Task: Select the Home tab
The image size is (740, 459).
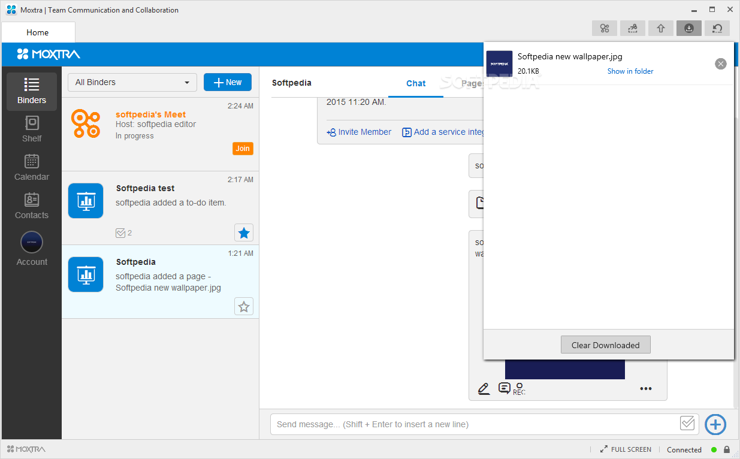Action: [38, 32]
